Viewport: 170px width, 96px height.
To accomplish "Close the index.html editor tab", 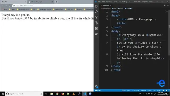I will (111, 5).
